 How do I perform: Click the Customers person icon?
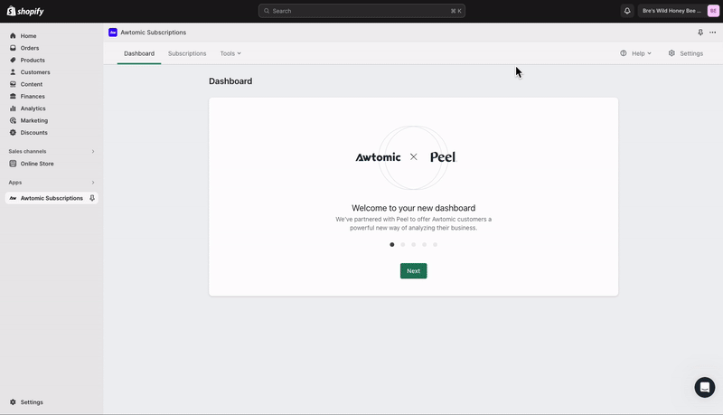13,72
